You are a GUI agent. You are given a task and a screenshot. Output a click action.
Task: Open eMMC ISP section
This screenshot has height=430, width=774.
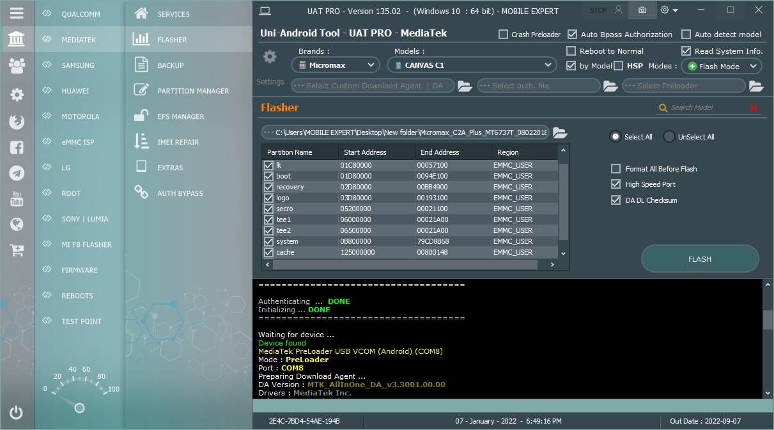pos(79,142)
